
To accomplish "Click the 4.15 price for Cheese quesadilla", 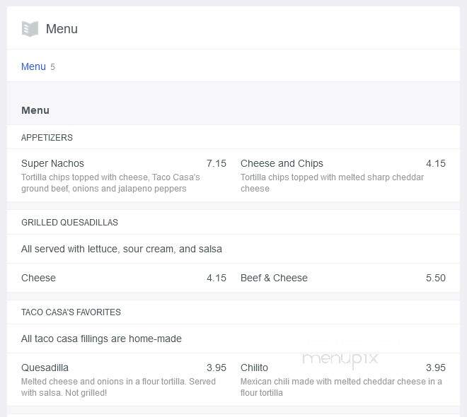I will click(x=217, y=278).
